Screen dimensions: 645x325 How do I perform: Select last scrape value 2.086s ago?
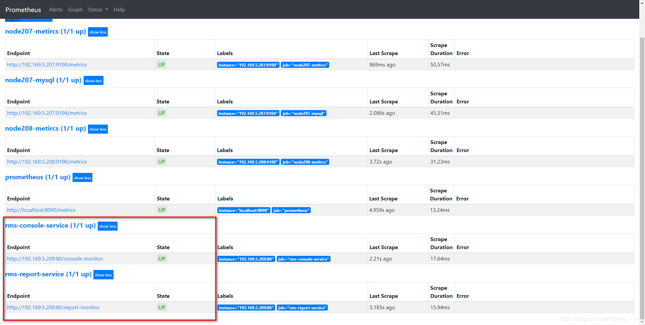(x=382, y=113)
